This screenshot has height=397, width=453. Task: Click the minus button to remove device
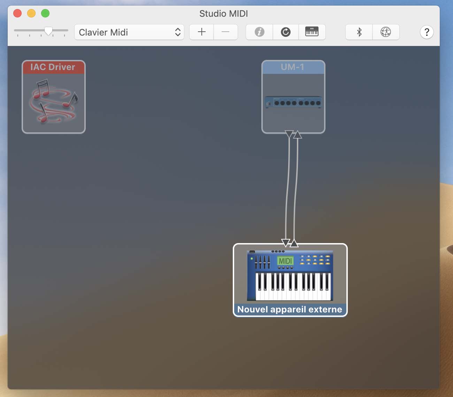click(225, 32)
